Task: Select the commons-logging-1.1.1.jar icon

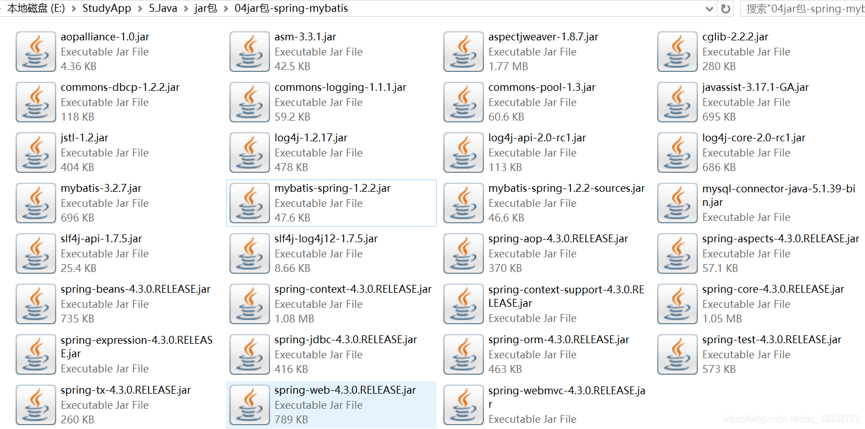Action: (x=250, y=102)
